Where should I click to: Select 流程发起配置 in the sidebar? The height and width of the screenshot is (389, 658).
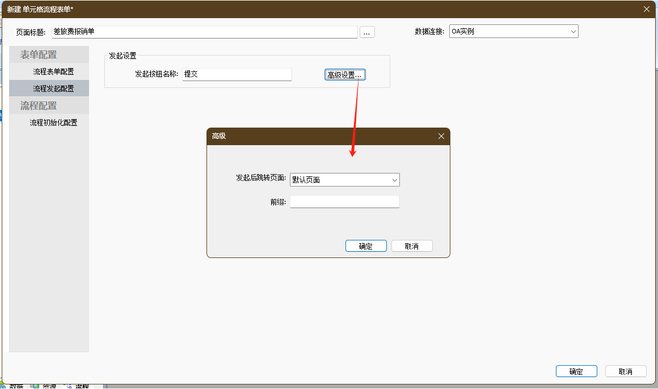pyautogui.click(x=53, y=88)
